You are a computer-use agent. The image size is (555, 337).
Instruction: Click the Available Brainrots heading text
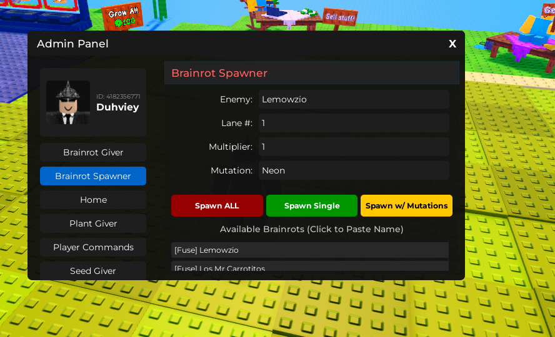click(311, 229)
